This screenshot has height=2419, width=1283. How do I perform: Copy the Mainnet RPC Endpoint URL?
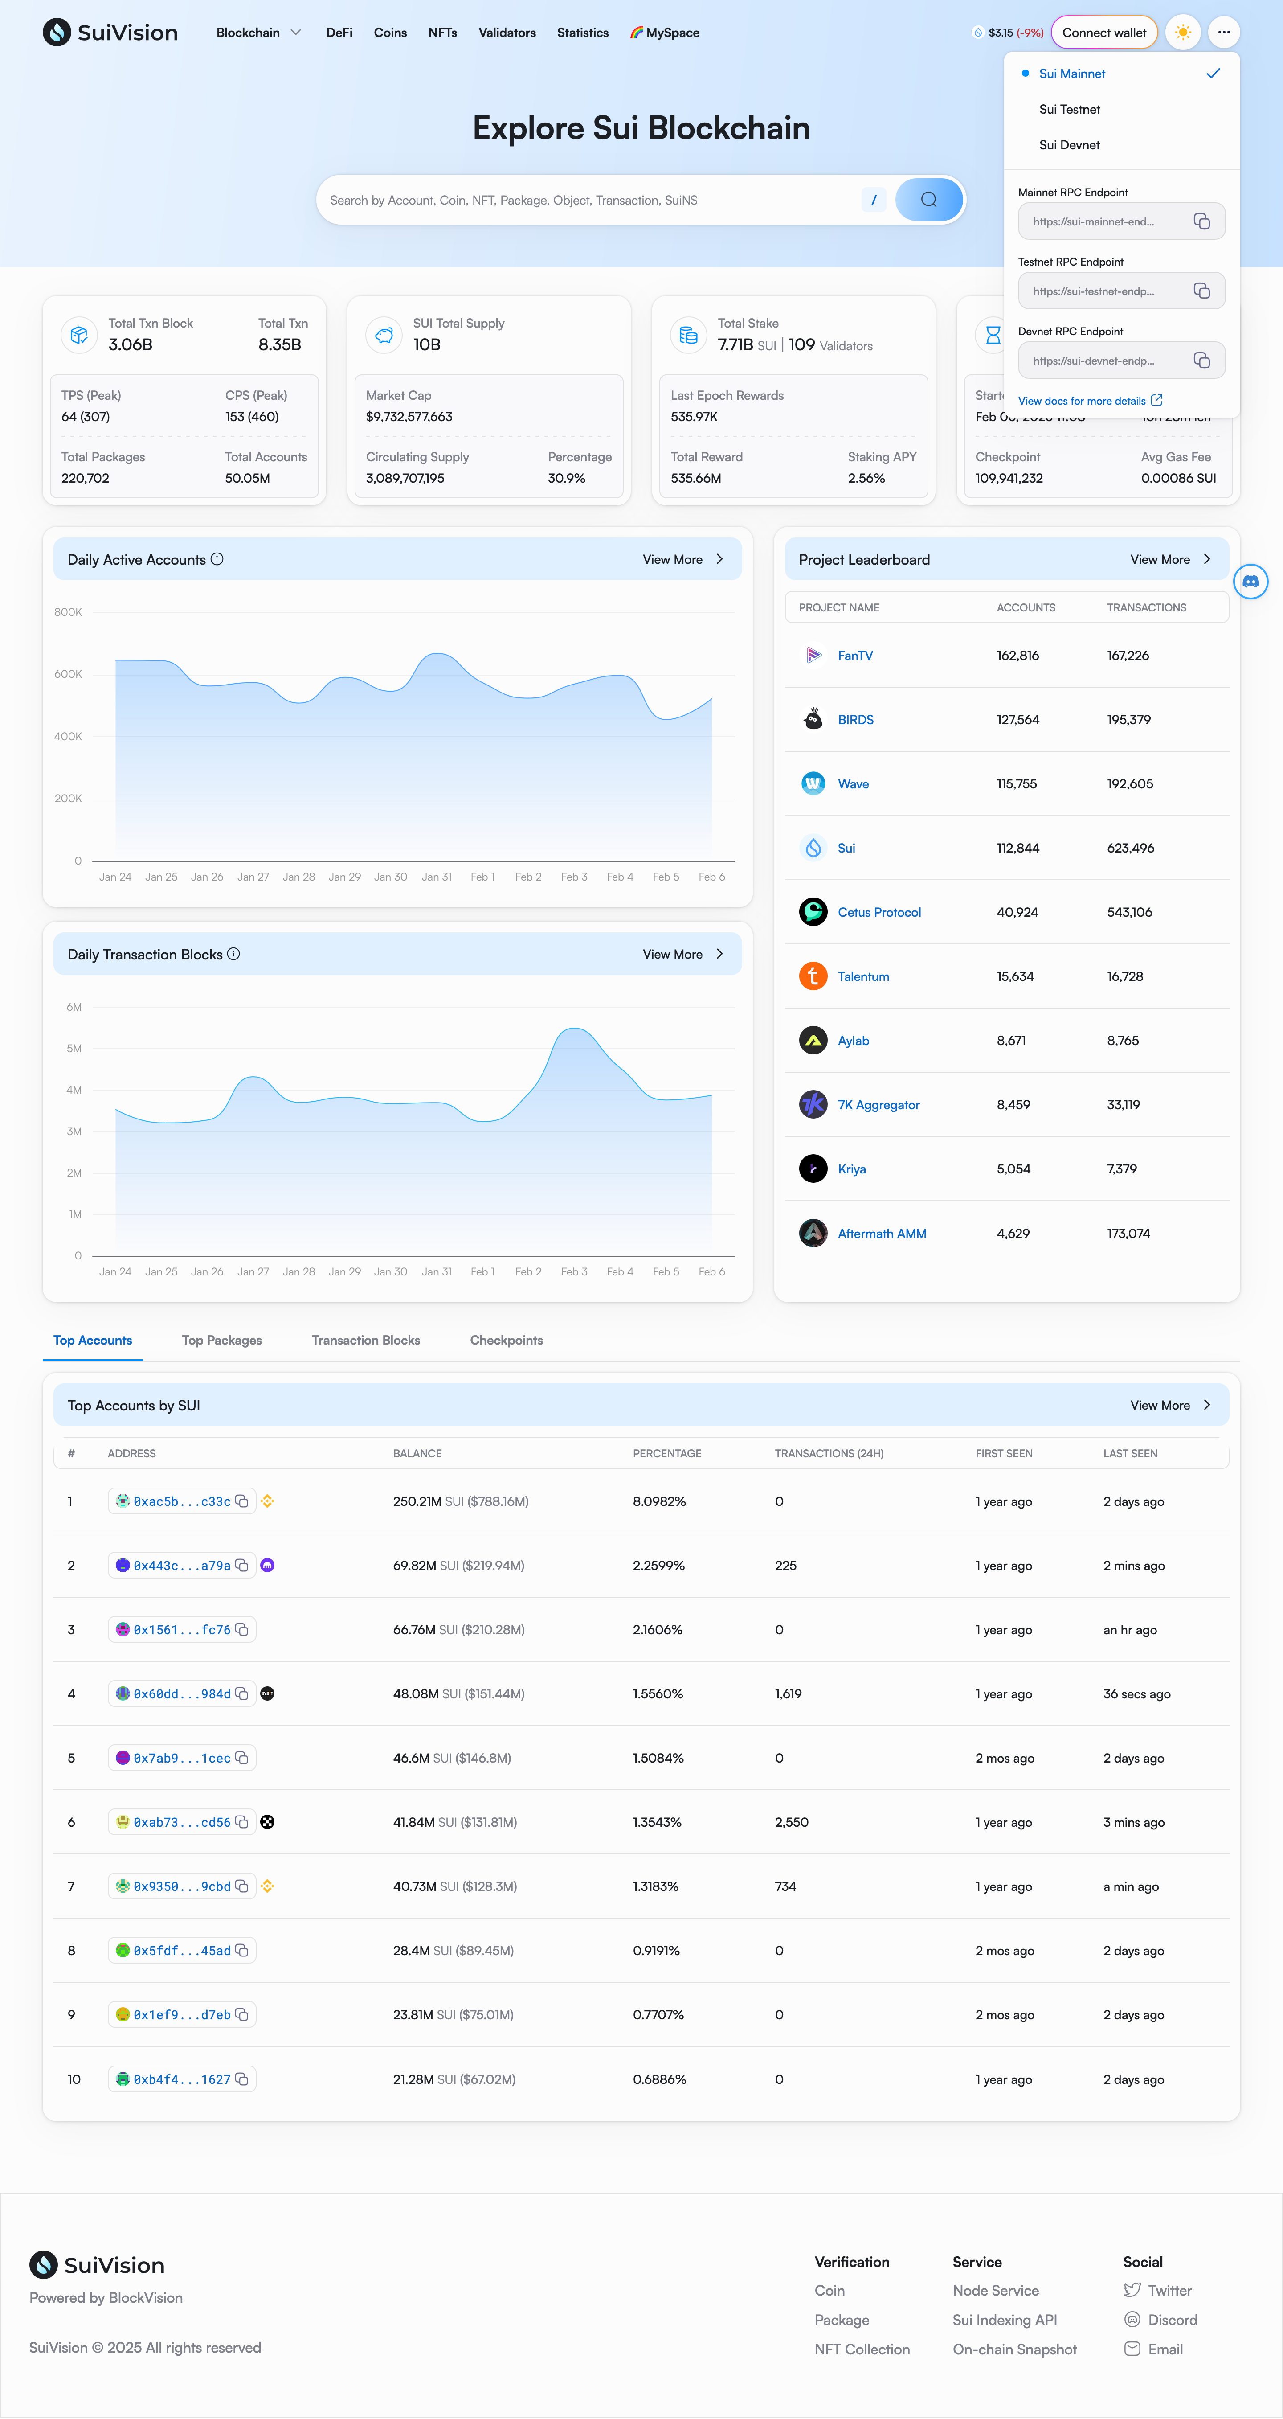pyautogui.click(x=1201, y=221)
